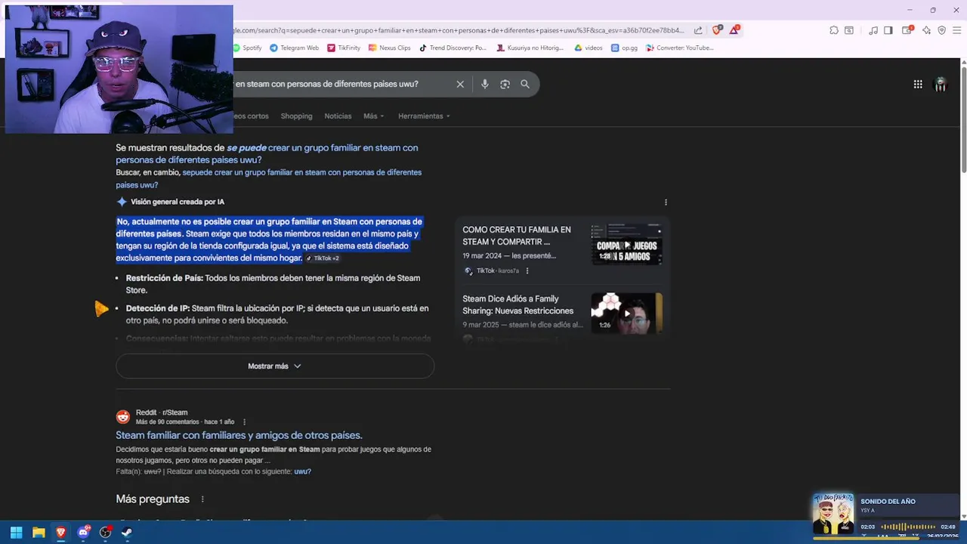Screen dimensions: 967x544
Task: Open Trend Discovery bookmark
Action: (x=453, y=48)
